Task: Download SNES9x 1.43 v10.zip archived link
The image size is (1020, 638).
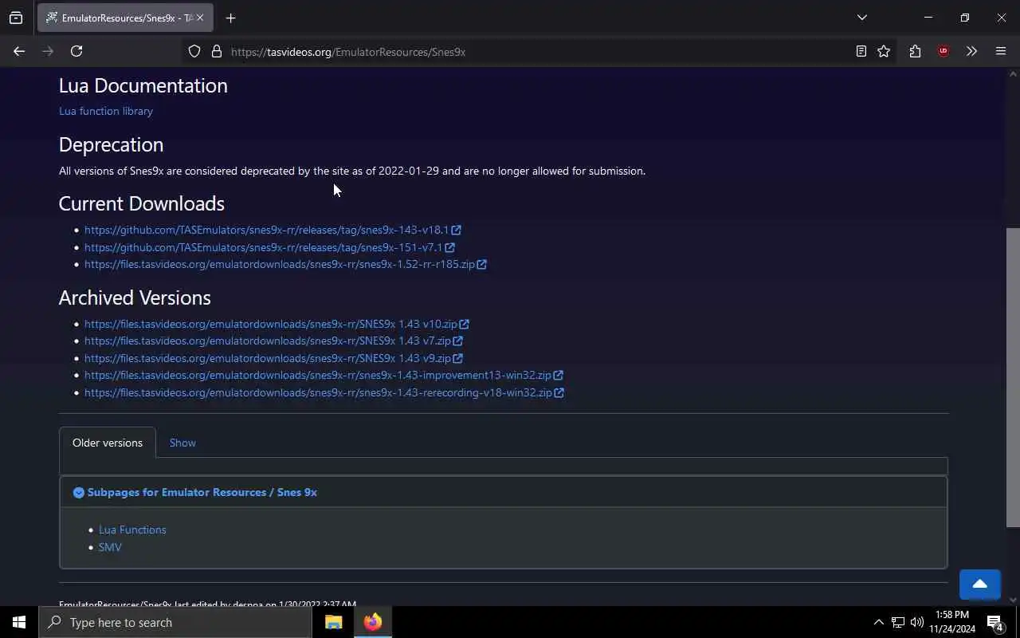Action: click(x=271, y=324)
